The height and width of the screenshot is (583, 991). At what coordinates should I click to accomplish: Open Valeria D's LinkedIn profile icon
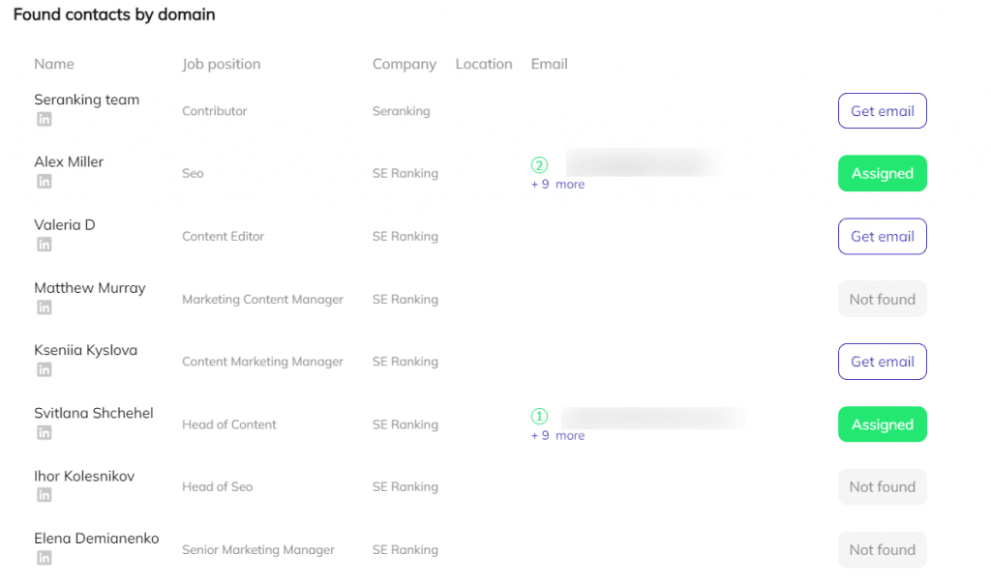coord(45,245)
